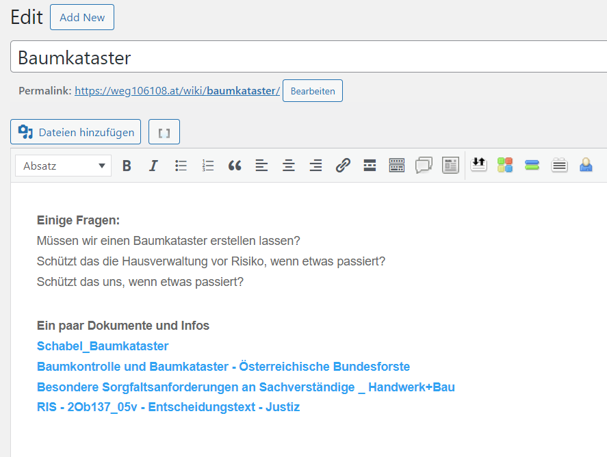Viewport: 607px width, 457px height.
Task: Align text right
Action: point(315,166)
